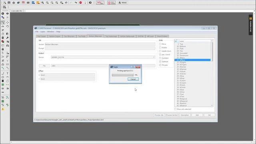Select the Group selection tool
Image resolution: width=256 pixels, height=144 pixels.
3,22
